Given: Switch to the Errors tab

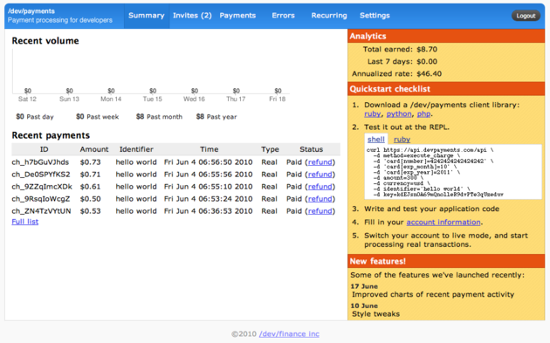Looking at the screenshot, I should (283, 16).
